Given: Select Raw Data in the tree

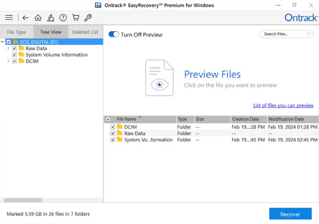Looking at the screenshot, I should click(36, 48).
